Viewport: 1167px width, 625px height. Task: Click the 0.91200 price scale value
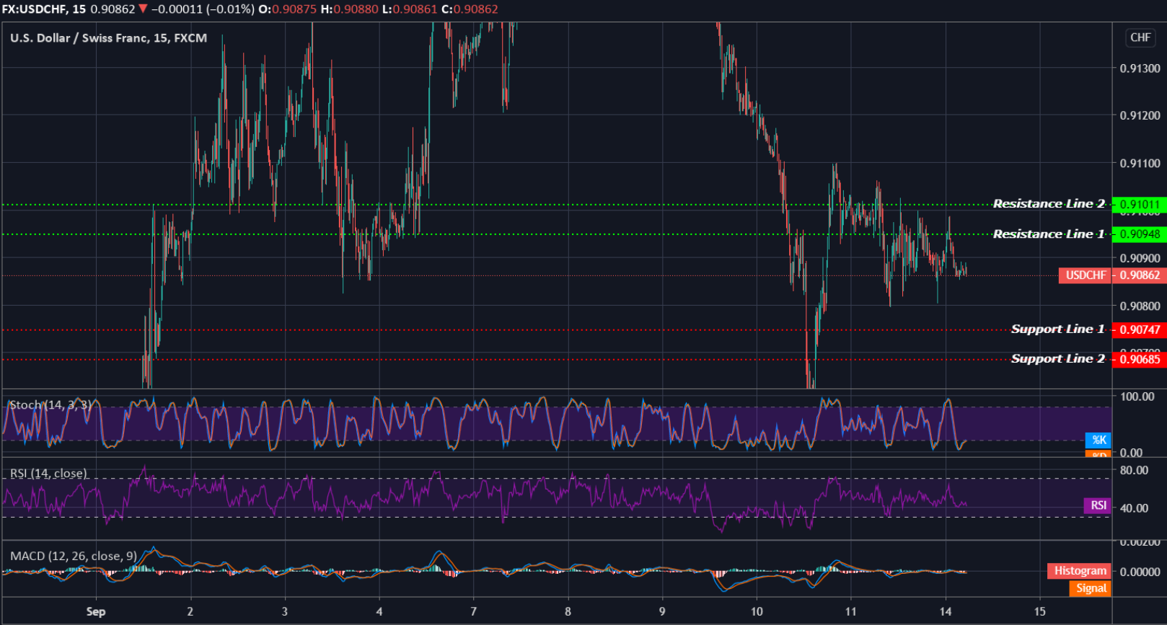tap(1140, 116)
